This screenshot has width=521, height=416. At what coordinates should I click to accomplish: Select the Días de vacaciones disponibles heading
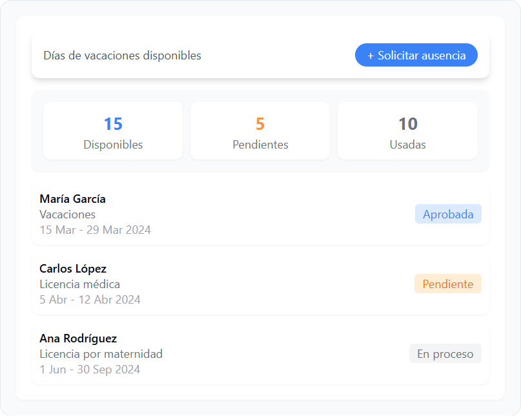click(122, 56)
